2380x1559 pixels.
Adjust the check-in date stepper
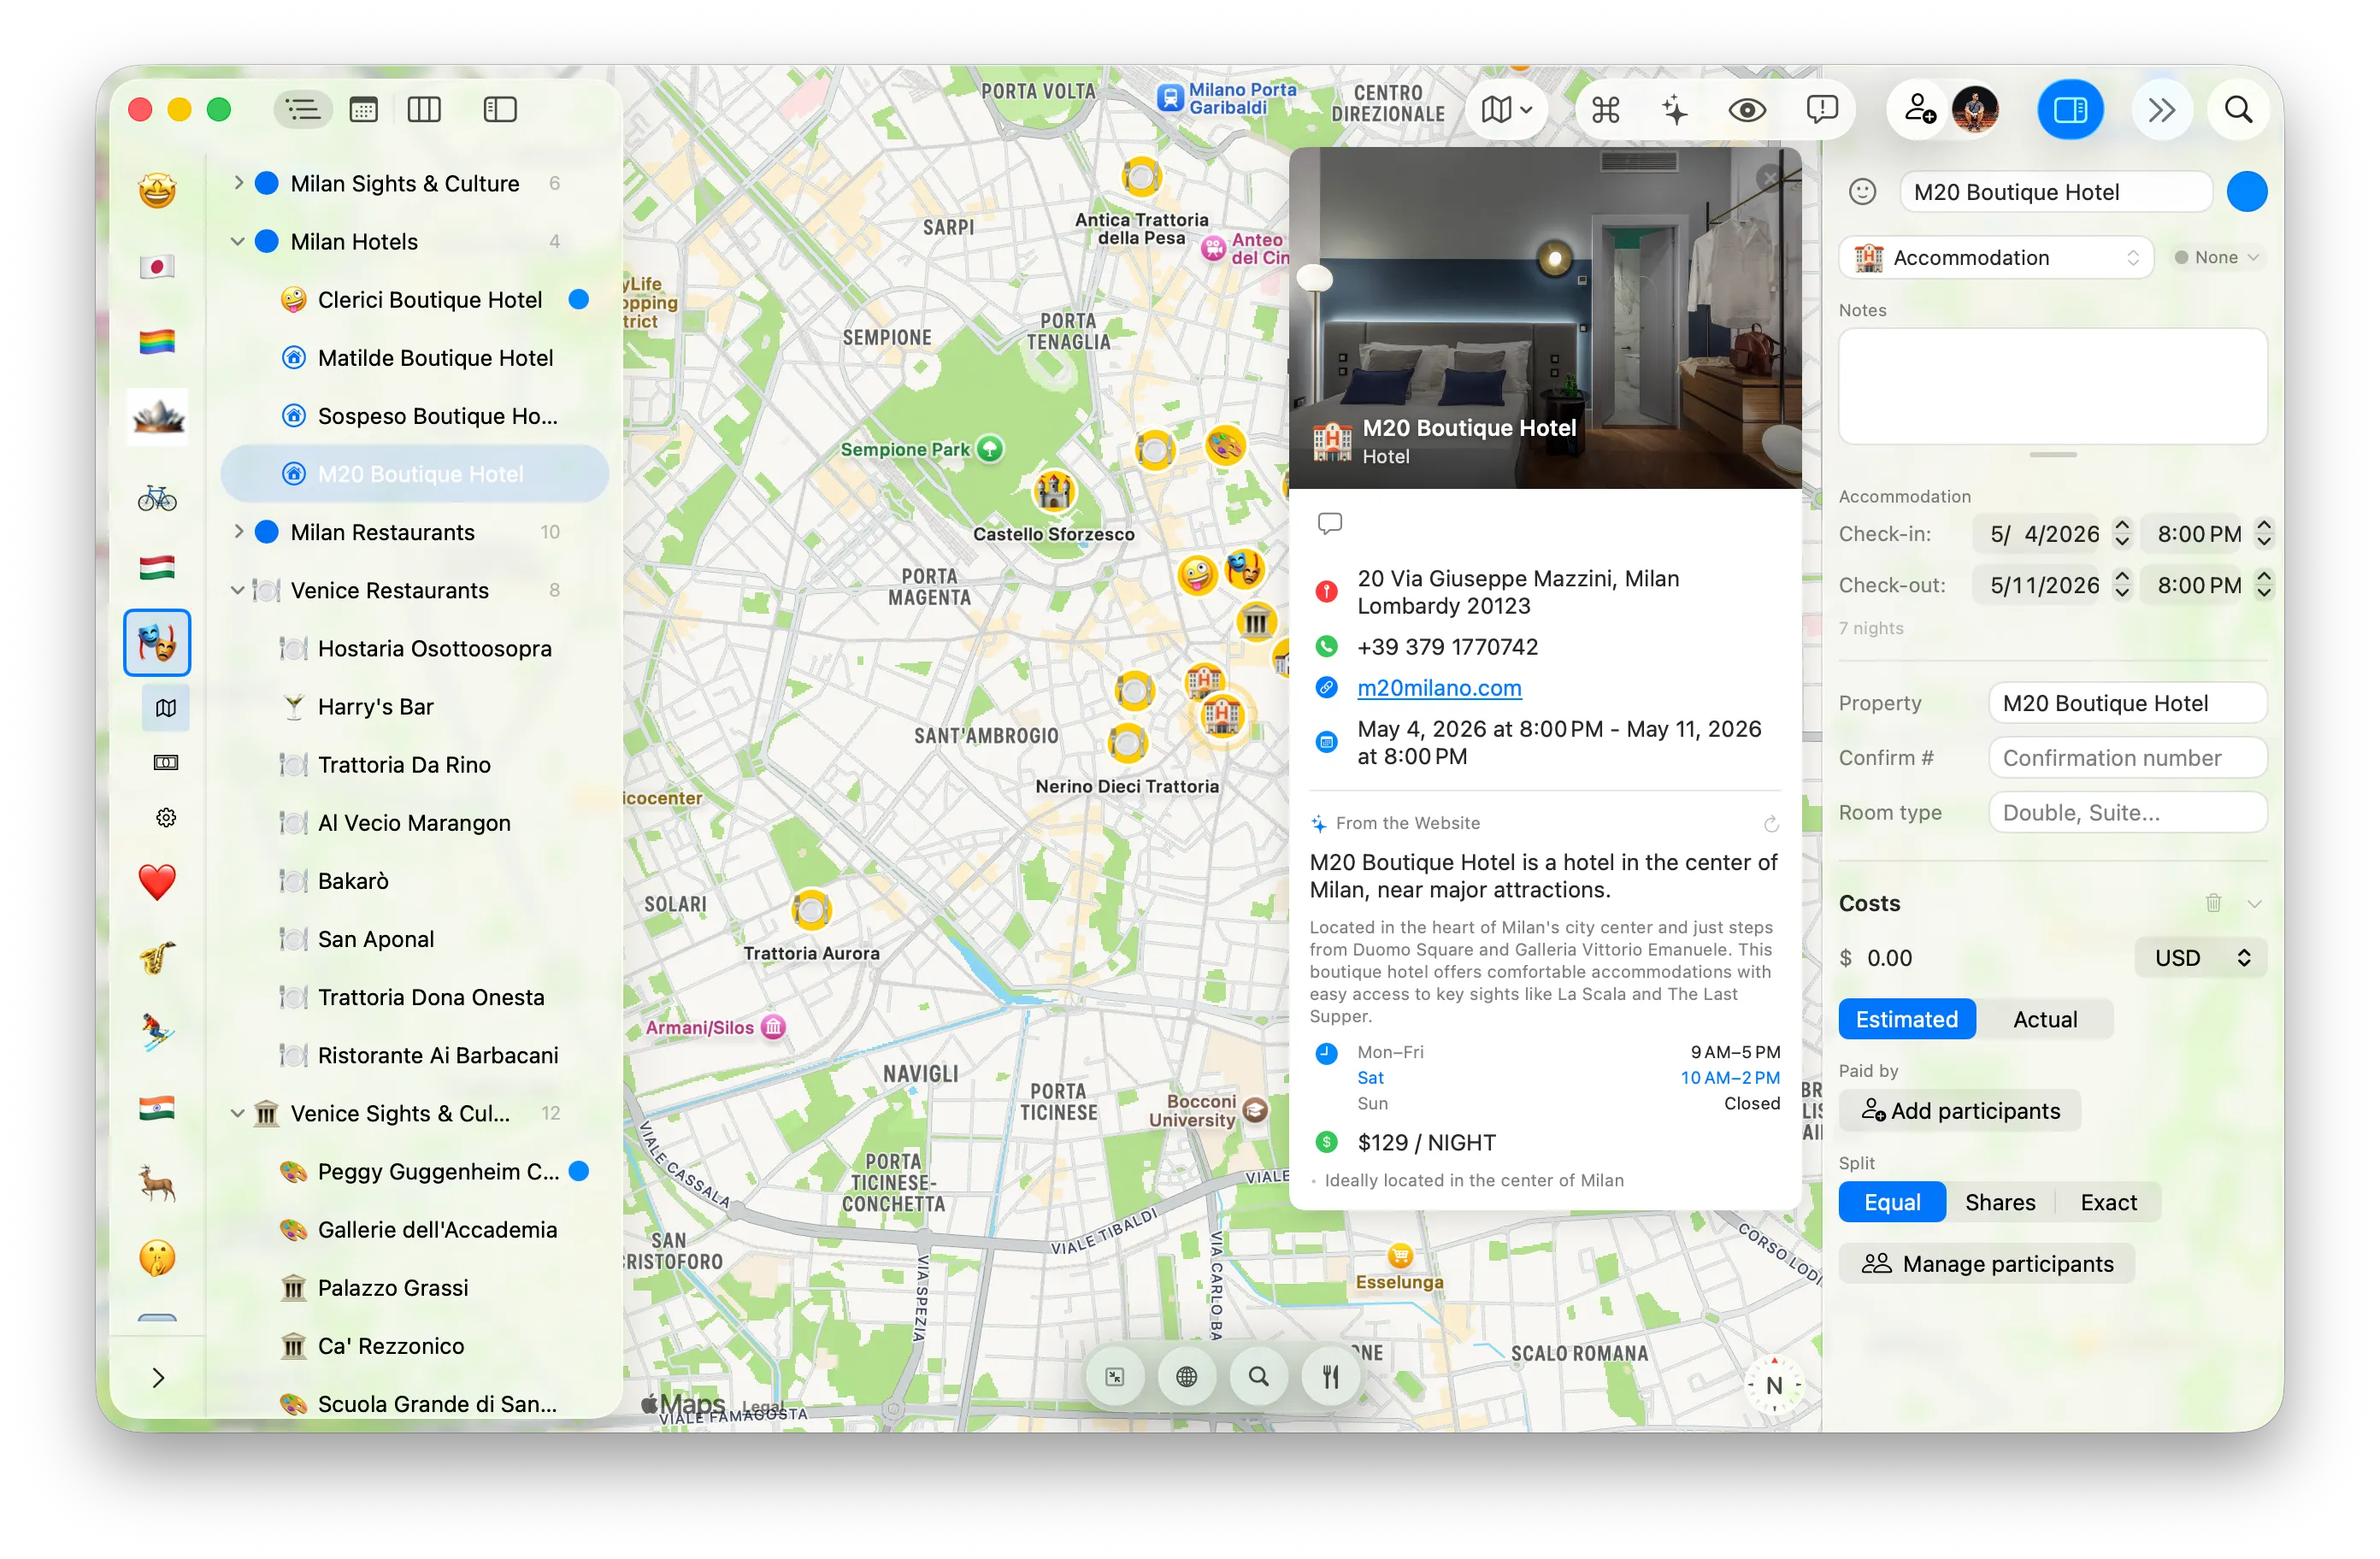[x=2121, y=533]
